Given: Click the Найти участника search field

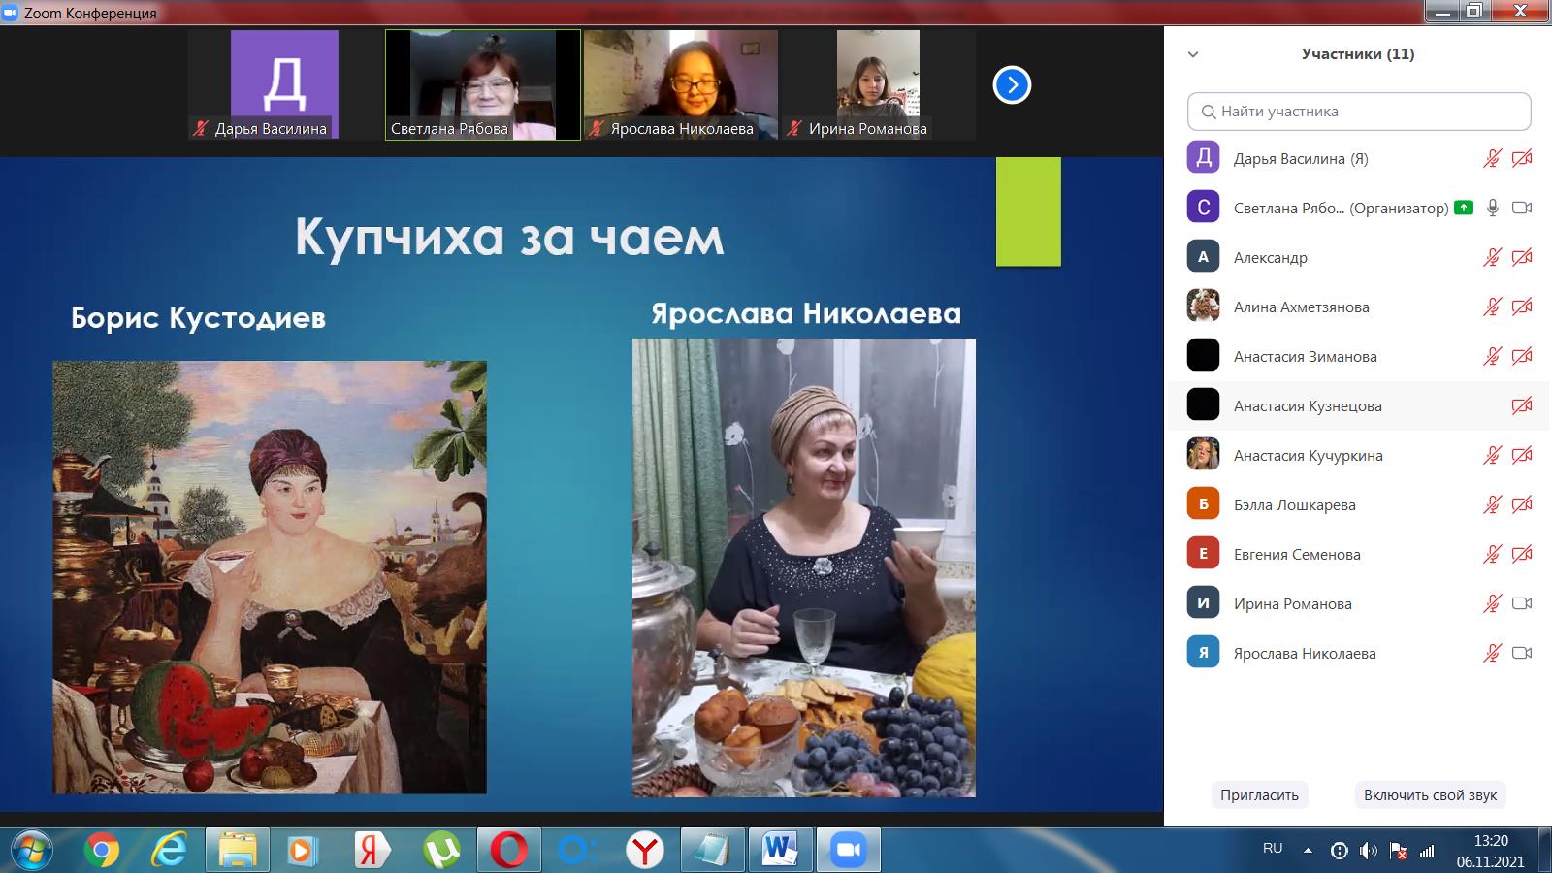Looking at the screenshot, I should tap(1359, 112).
